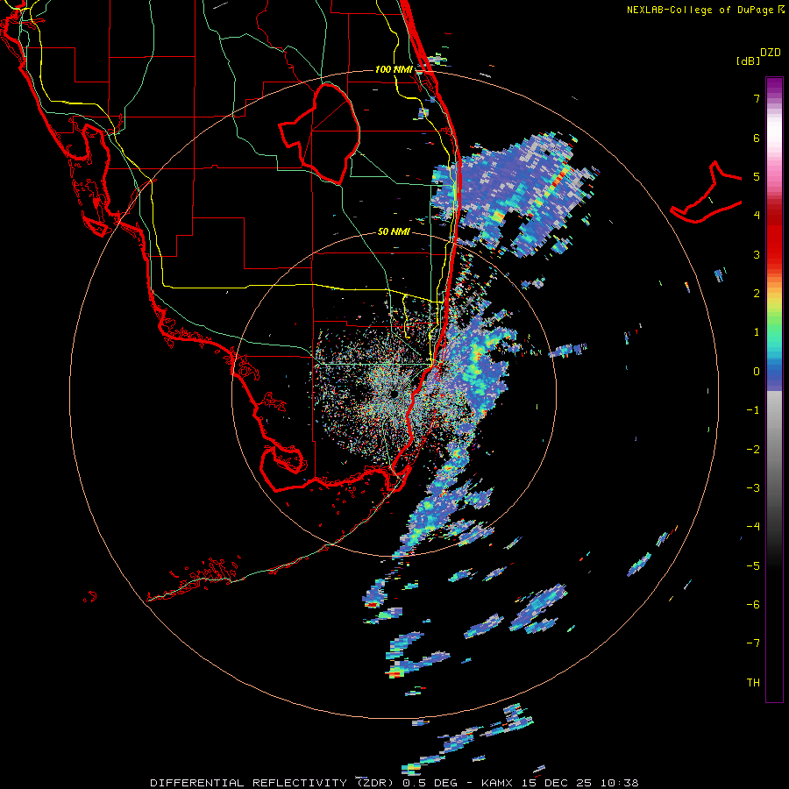Click the -4 value on color scale
This screenshot has width=789, height=789.
753,527
